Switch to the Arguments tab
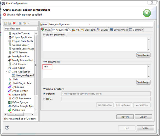The height and width of the screenshot is (136, 160). [x=60, y=30]
